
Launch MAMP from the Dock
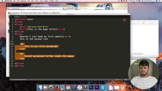[45, 87]
